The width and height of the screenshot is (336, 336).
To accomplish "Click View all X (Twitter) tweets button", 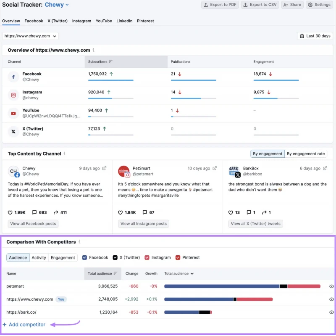I will [x=256, y=224].
